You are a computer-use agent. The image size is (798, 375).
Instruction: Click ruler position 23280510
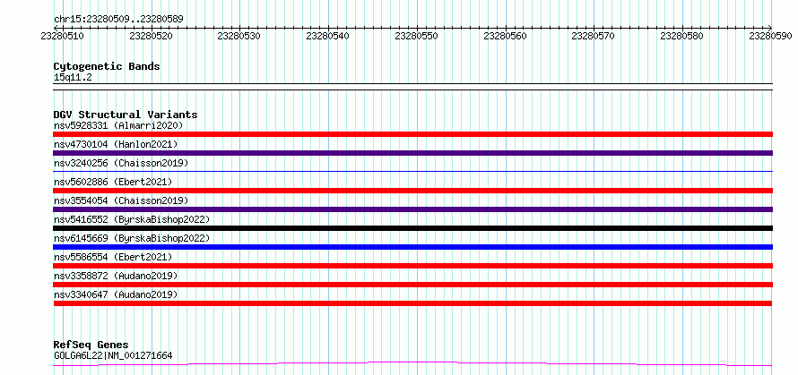pos(62,36)
